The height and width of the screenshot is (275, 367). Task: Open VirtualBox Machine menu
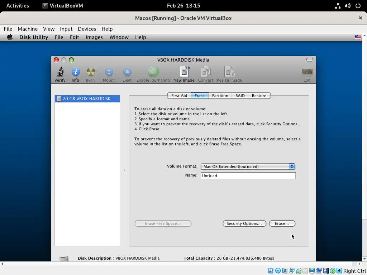28,29
